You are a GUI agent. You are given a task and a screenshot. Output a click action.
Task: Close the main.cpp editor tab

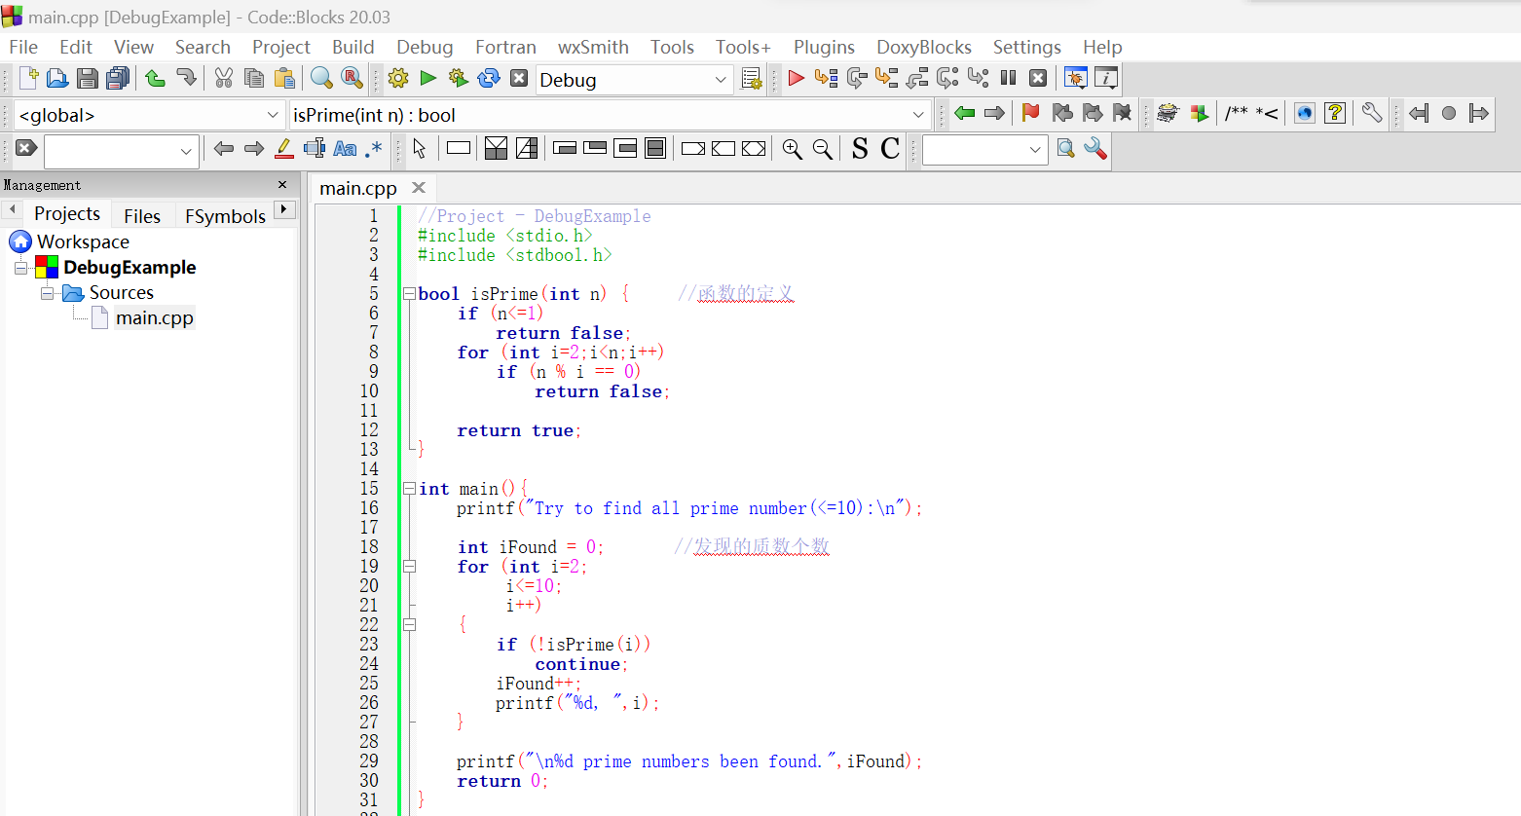419,188
